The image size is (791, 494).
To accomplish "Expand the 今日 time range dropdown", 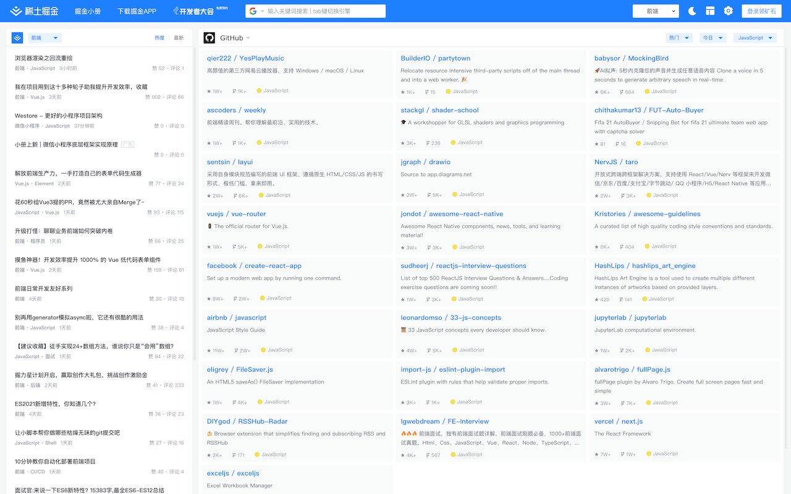I will coord(713,38).
